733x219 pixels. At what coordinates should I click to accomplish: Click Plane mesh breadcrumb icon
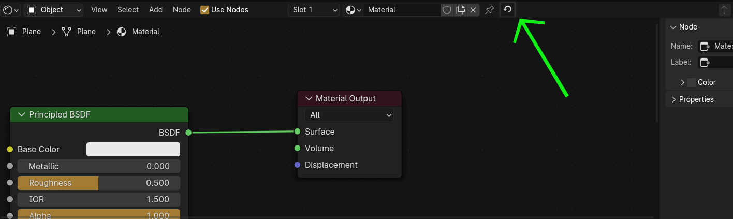coord(66,32)
